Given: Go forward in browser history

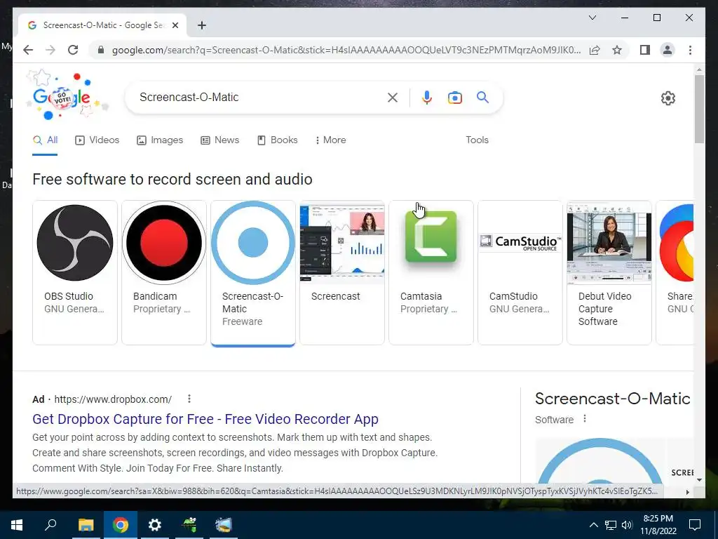Looking at the screenshot, I should (50, 50).
